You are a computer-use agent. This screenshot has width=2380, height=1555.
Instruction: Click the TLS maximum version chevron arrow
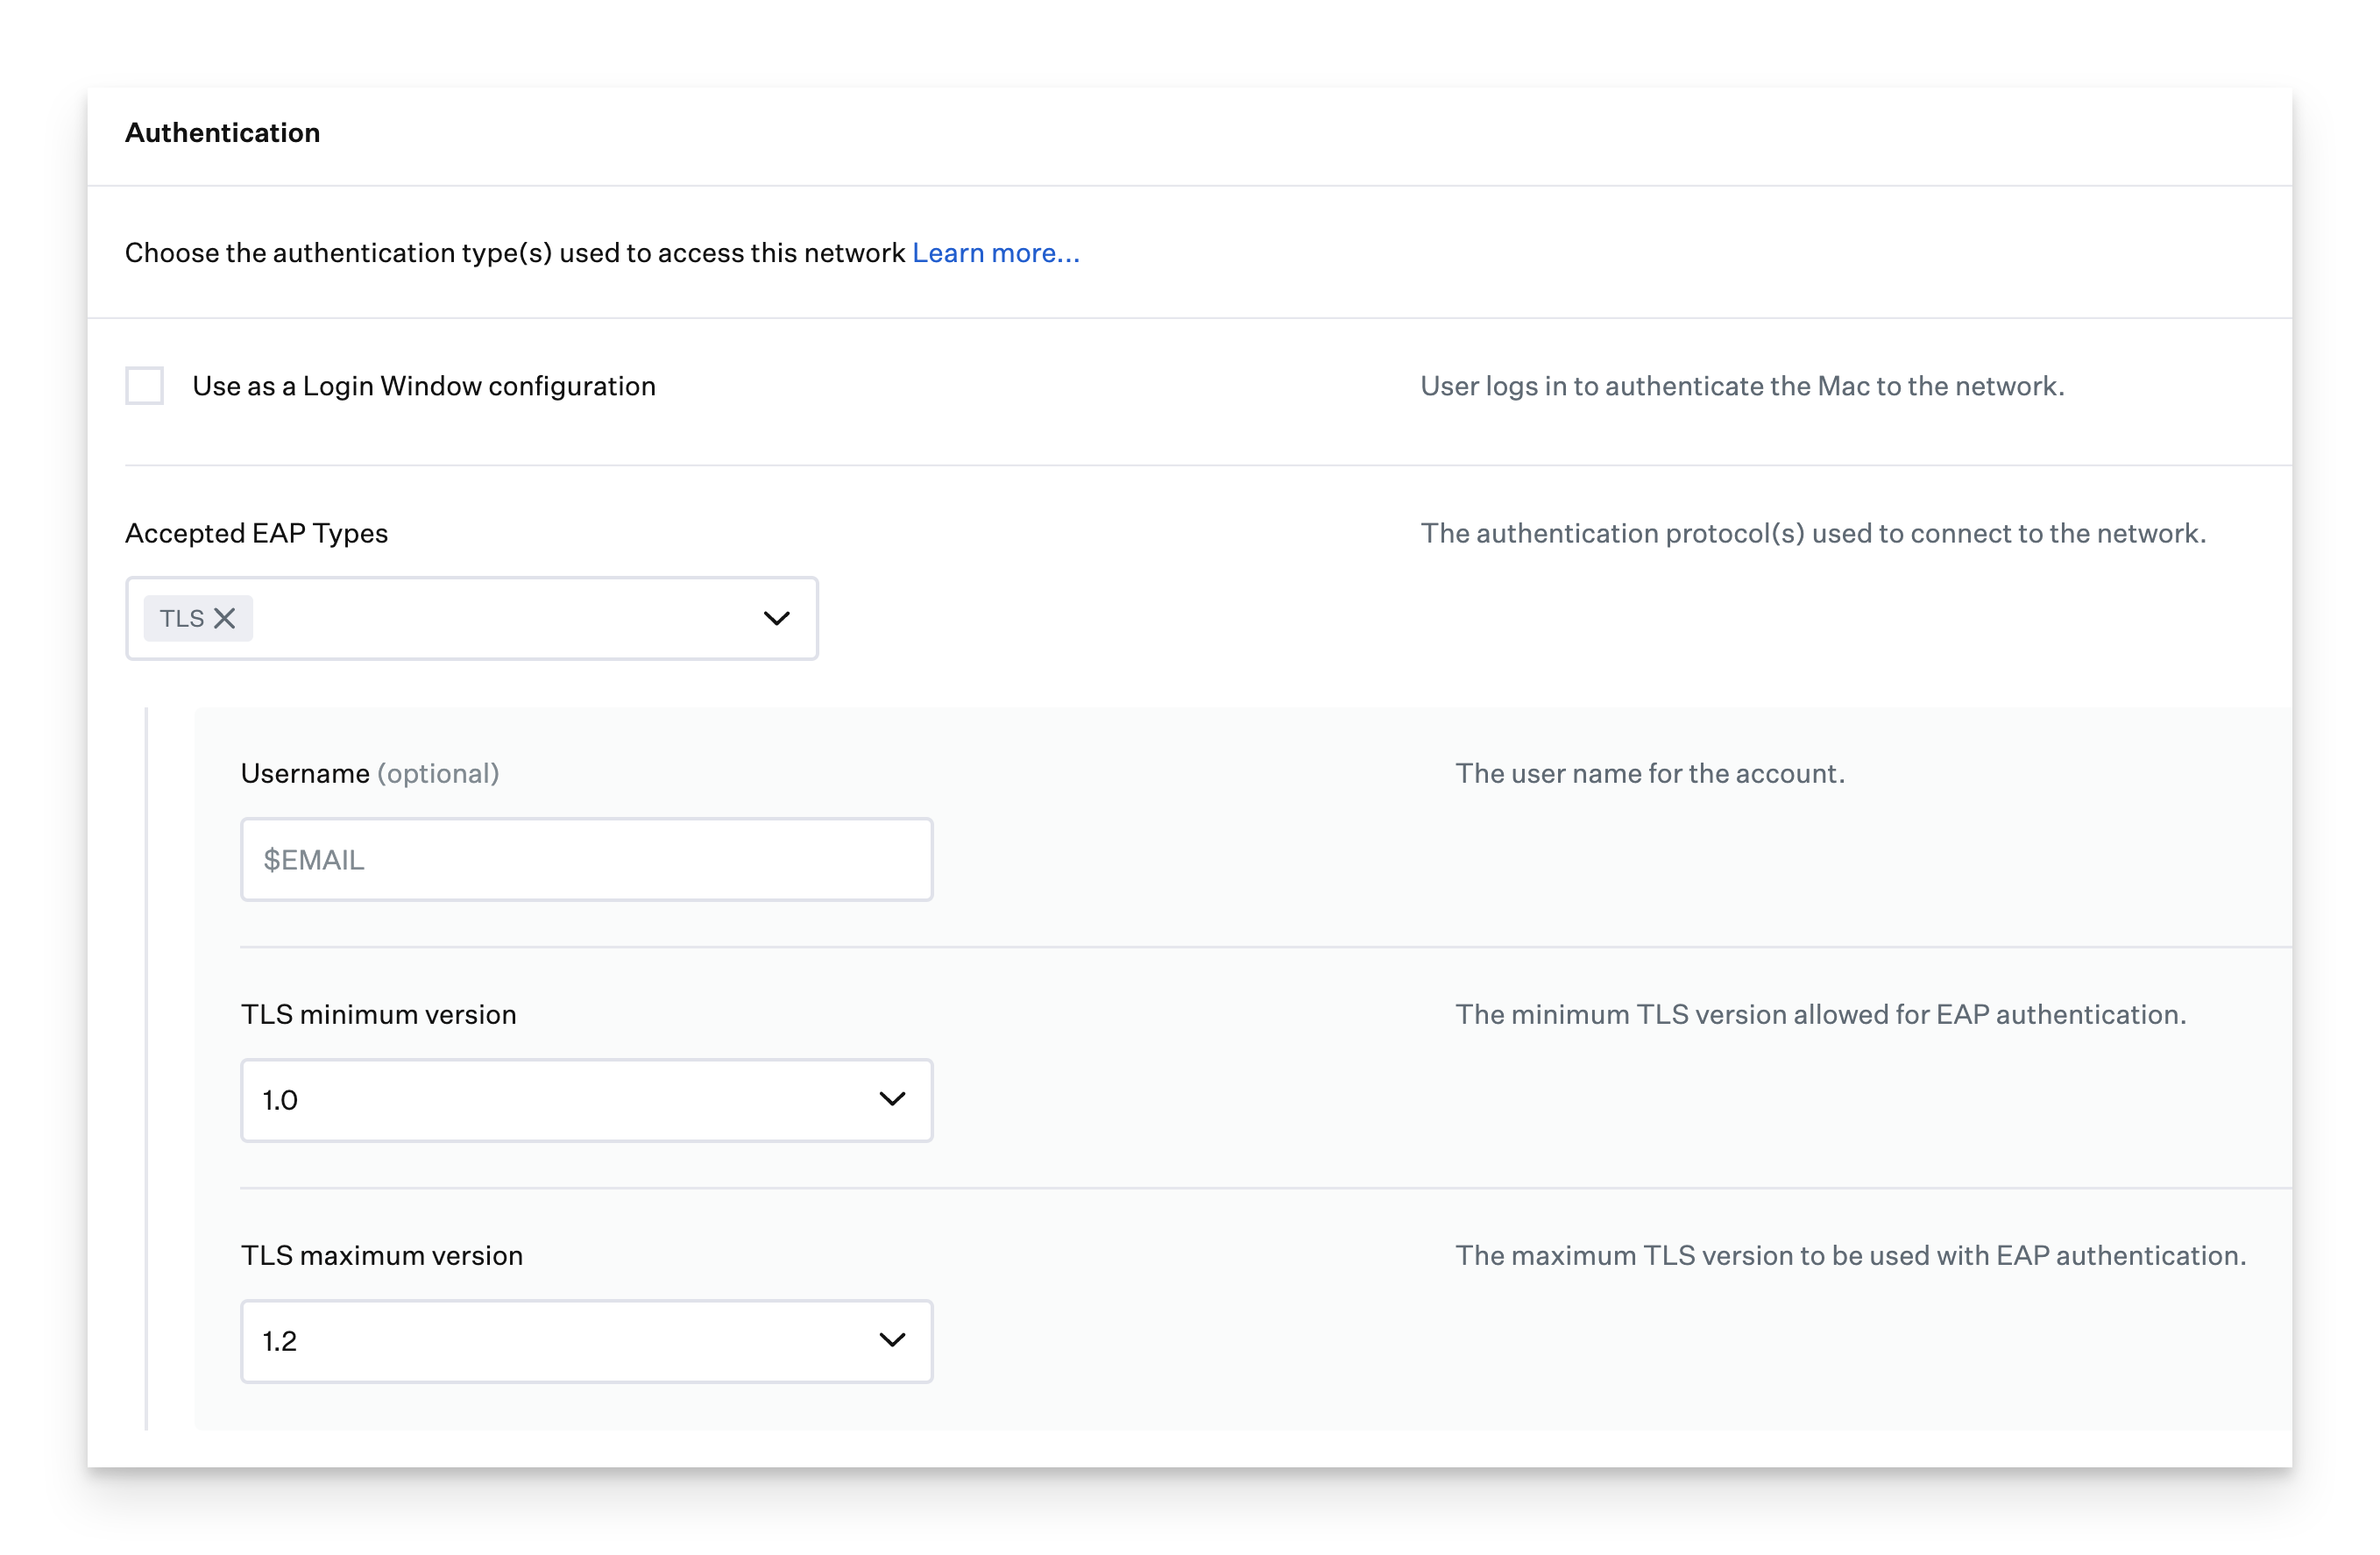point(891,1341)
